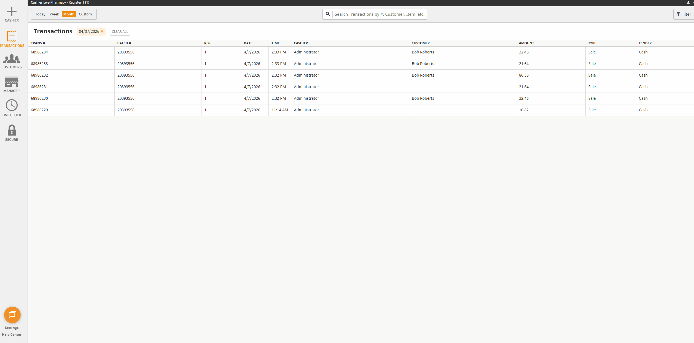694x343 pixels.
Task: Choose the Custom date range
Action: tap(85, 14)
